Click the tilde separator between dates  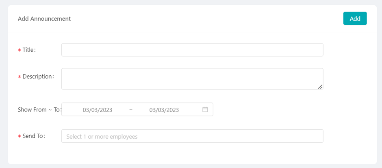(x=131, y=109)
